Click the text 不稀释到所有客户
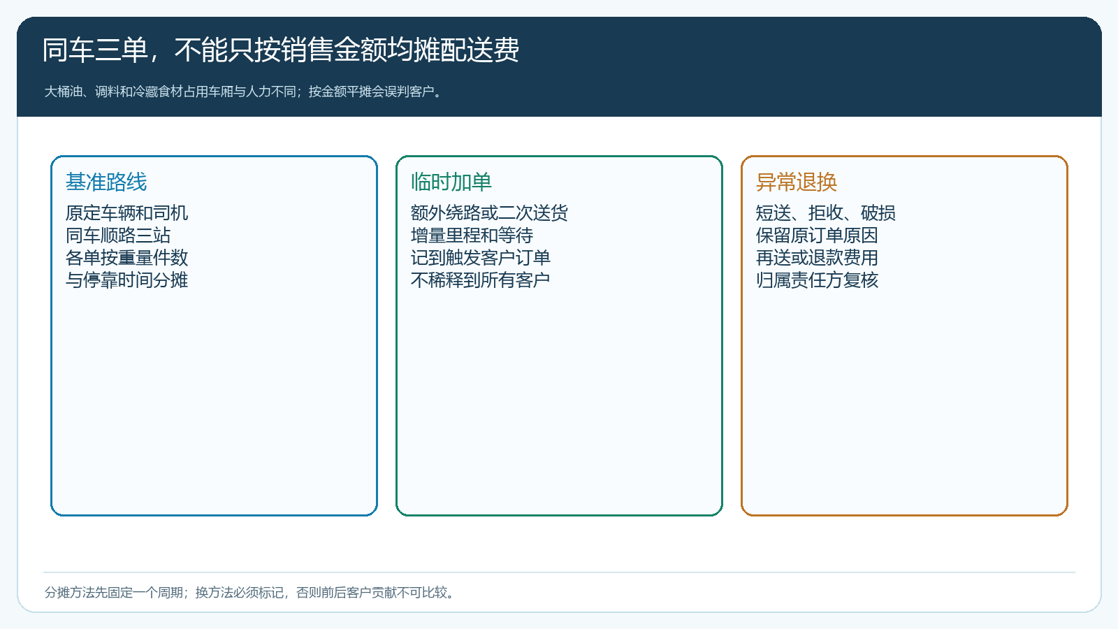Screen dimensions: 1118x629 (x=481, y=280)
